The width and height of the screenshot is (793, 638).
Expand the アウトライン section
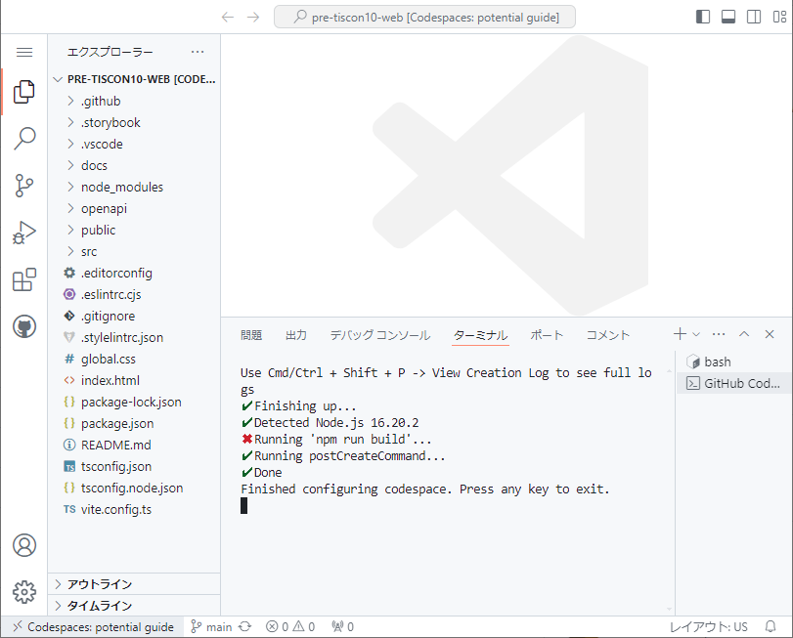tap(100, 584)
